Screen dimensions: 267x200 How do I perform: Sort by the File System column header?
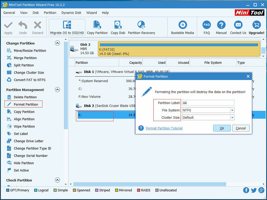(213, 63)
